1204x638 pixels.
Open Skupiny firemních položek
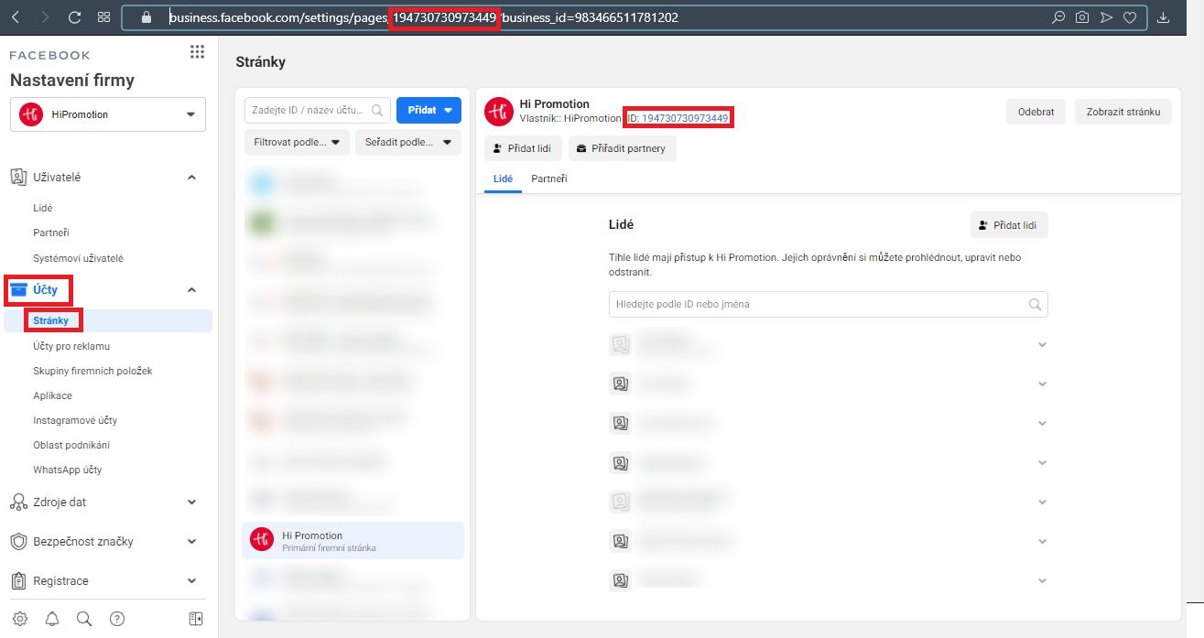pos(92,371)
